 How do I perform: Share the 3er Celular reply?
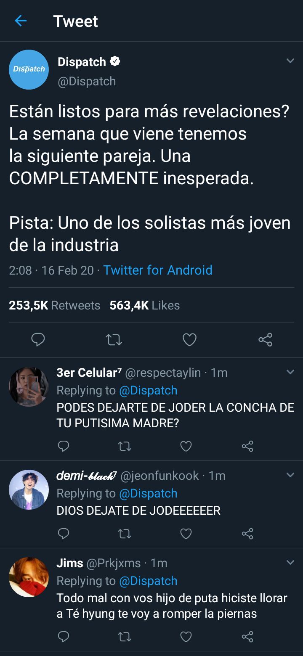point(247,446)
